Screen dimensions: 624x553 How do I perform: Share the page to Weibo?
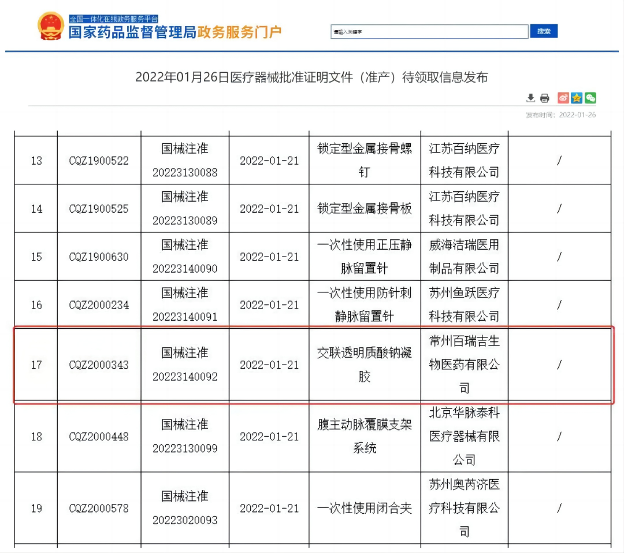coord(563,98)
